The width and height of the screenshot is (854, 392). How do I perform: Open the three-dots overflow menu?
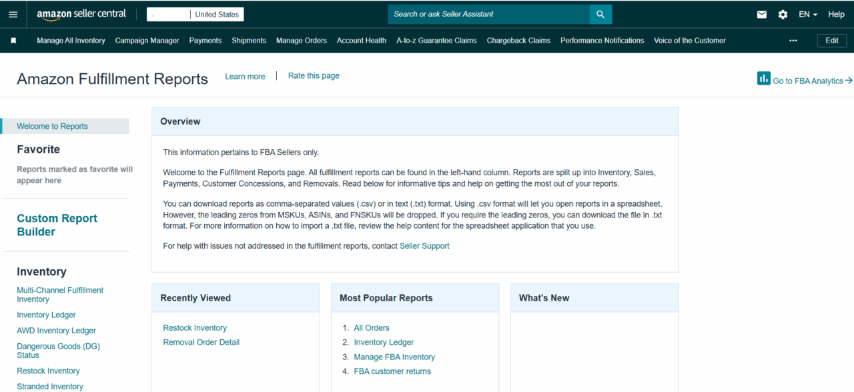point(793,41)
